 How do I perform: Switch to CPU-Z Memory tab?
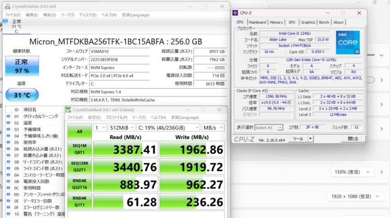[x=277, y=22]
